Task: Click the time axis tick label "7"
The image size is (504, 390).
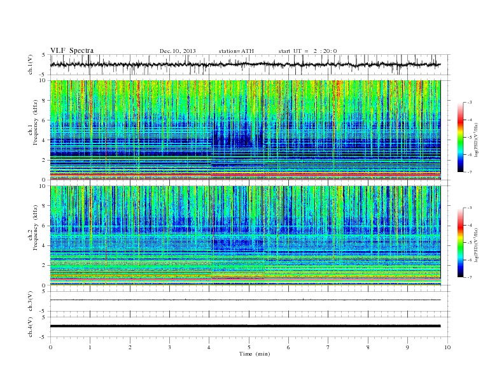Action: 328,347
